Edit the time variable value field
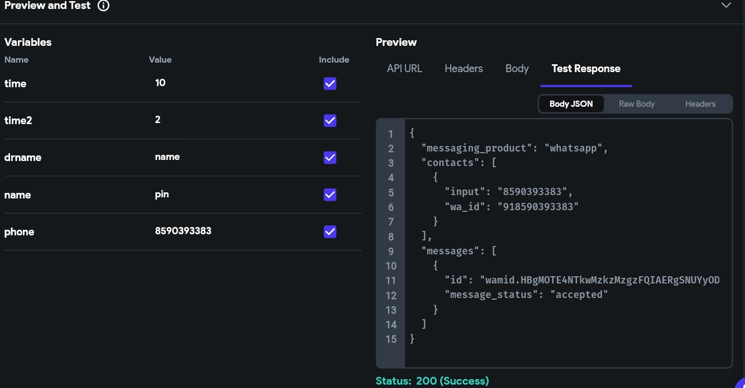 tap(223, 83)
